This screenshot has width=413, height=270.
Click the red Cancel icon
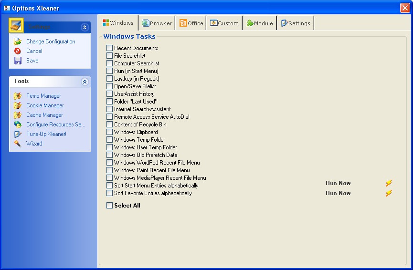[x=18, y=51]
